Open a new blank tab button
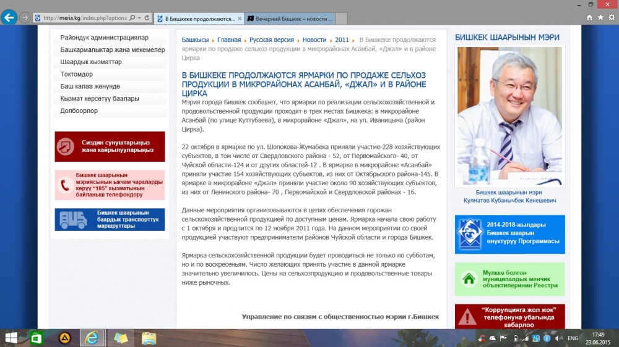 341,19
